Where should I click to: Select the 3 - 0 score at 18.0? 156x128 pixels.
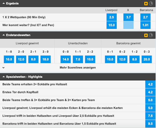(x=46, y=59)
